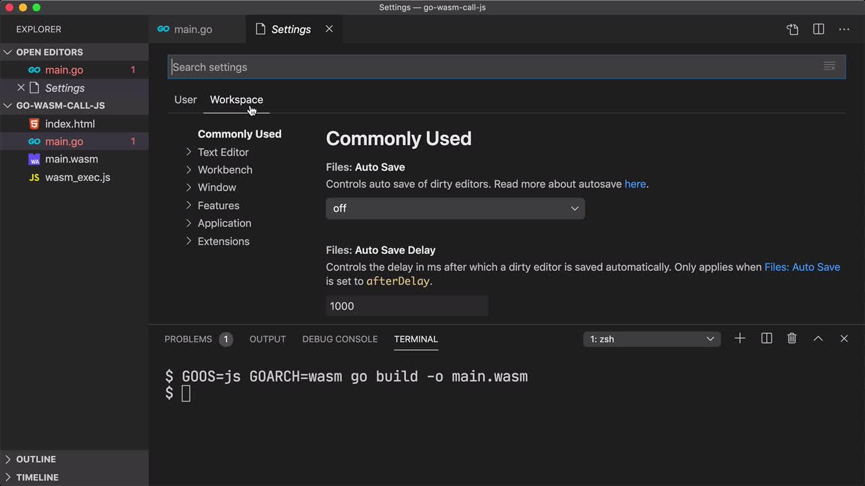
Task: Close the Settings editor tab
Action: click(329, 29)
